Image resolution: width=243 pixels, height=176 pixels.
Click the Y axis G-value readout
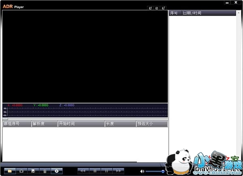(x=41, y=105)
